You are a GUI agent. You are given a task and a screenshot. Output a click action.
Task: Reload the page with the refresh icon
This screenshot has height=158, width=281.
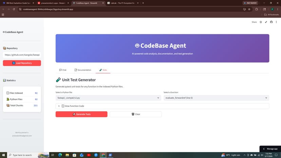pyautogui.click(x=14, y=9)
